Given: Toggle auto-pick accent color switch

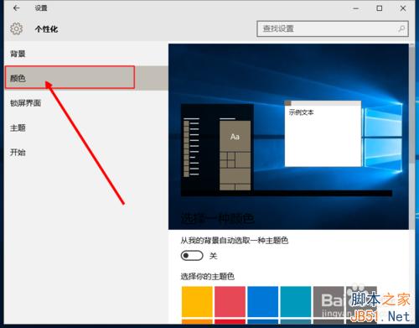Looking at the screenshot, I should (192, 256).
